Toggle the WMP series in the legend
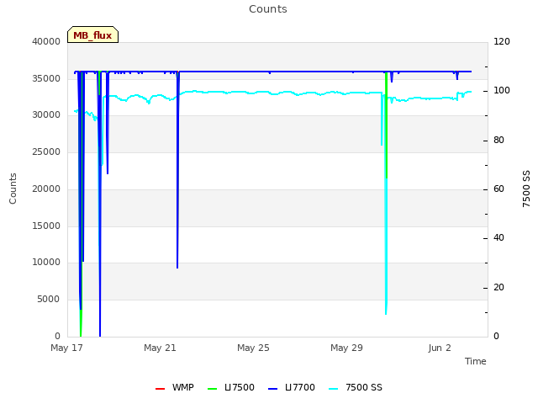The image size is (538, 404). pos(175,387)
